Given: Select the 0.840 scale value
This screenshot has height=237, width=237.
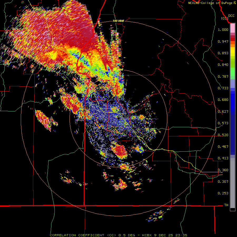Looking at the screenshot, I should click(223, 65).
